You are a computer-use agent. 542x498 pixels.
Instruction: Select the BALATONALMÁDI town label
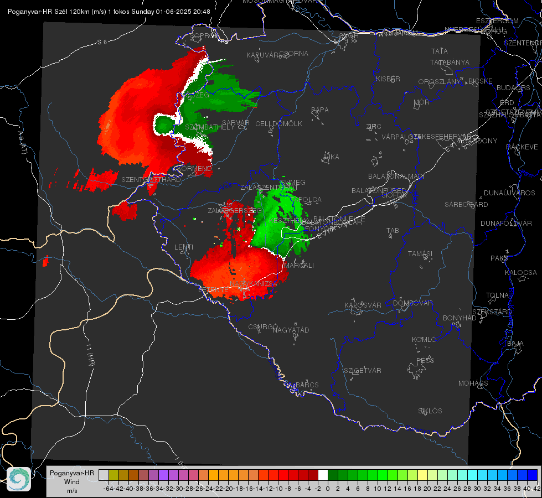point(396,177)
